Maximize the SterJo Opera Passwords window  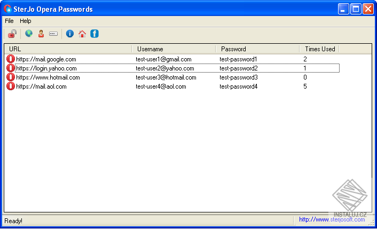click(356, 9)
